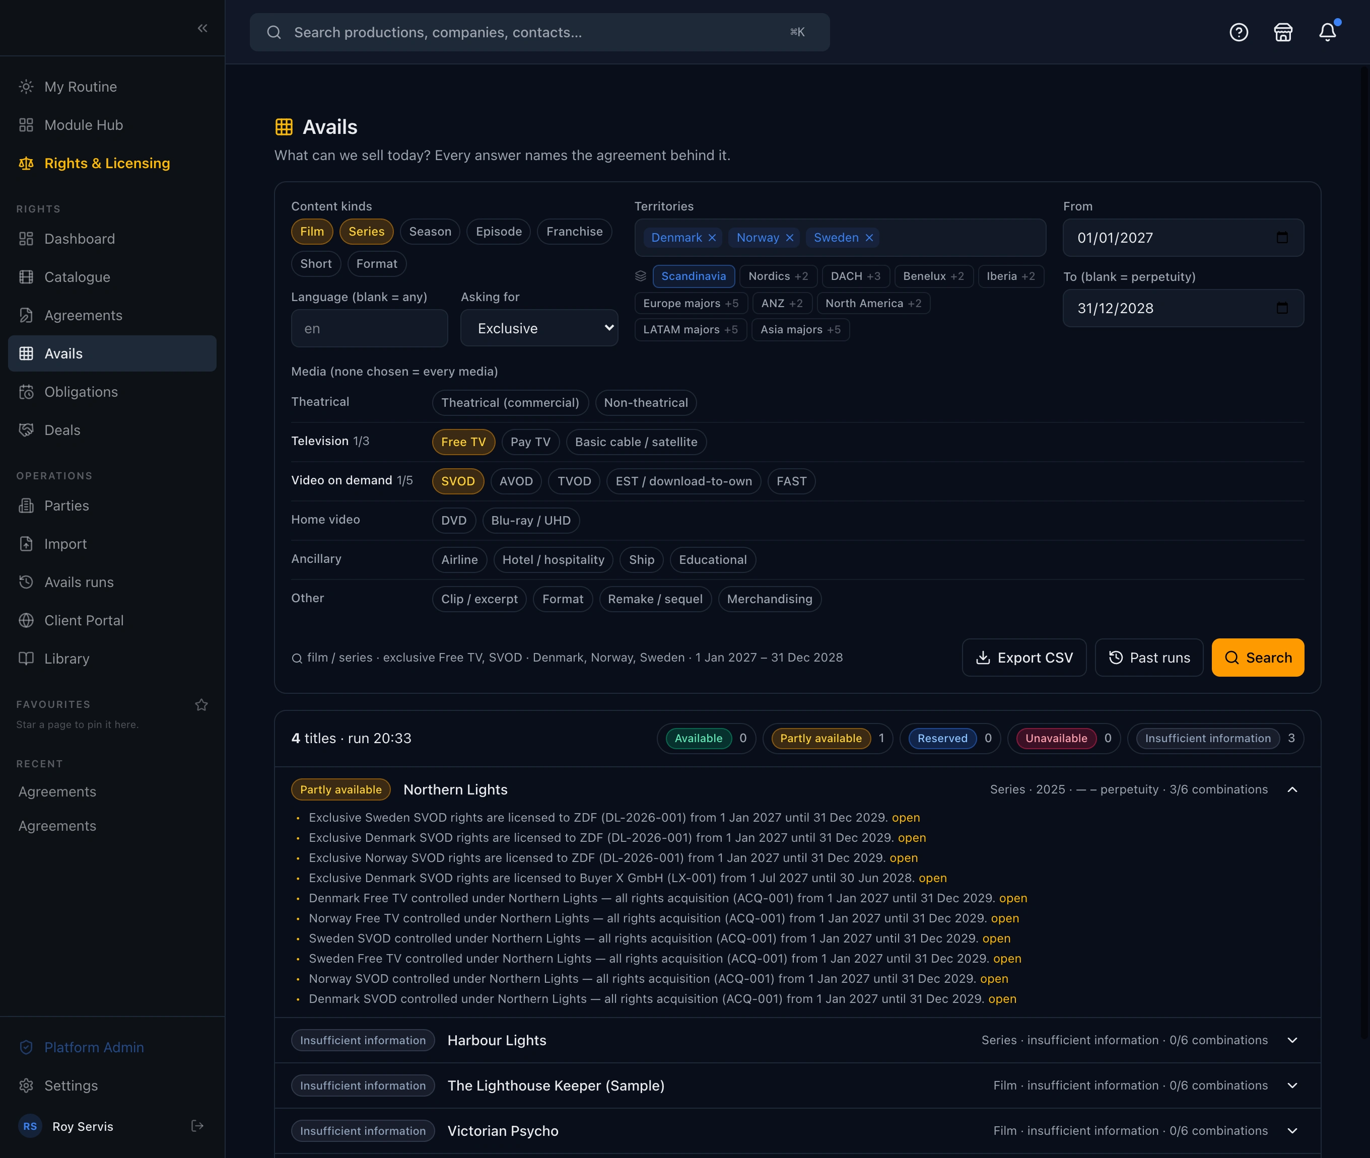Open Catalogue in the sidebar
Image resolution: width=1370 pixels, height=1158 pixels.
pos(112,277)
